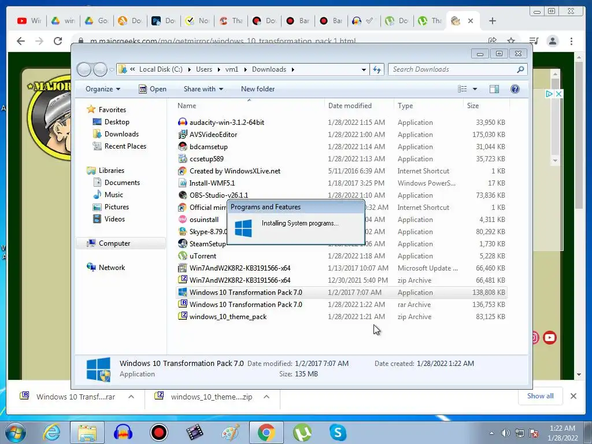Expand options for windows_10_theme....zip download
Viewport: 592px width, 444px height.
pyautogui.click(x=266, y=397)
